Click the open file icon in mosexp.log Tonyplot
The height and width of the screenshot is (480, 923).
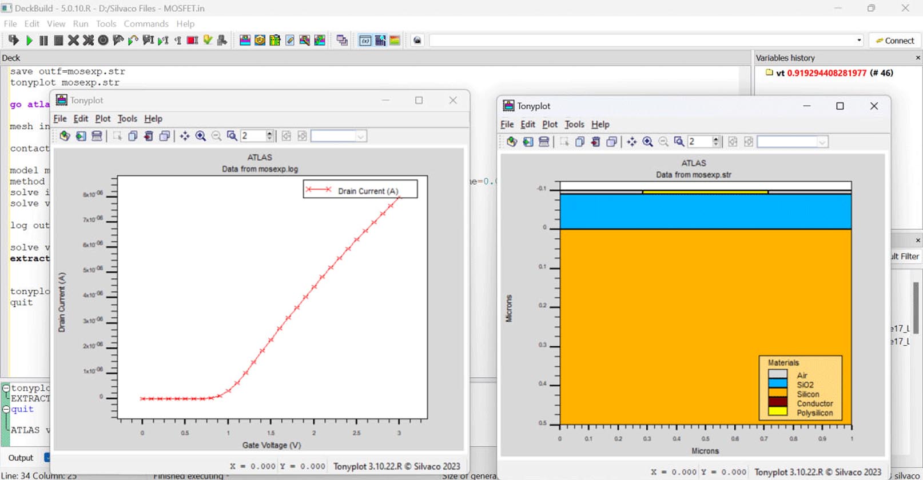pyautogui.click(x=65, y=136)
